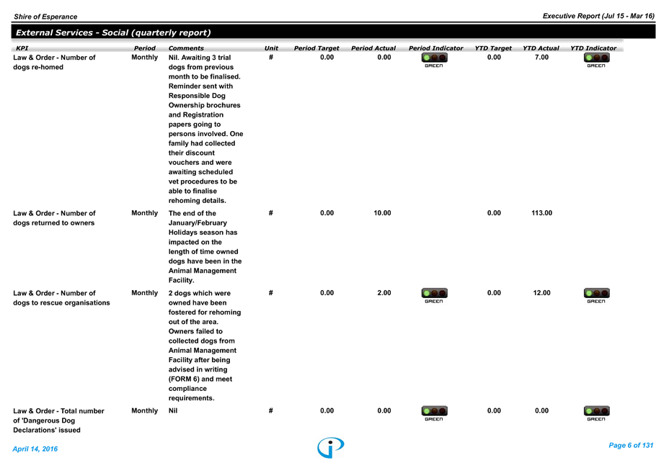
Task: Click the comment starting '2 dogs which were owned'
Action: click(205, 346)
